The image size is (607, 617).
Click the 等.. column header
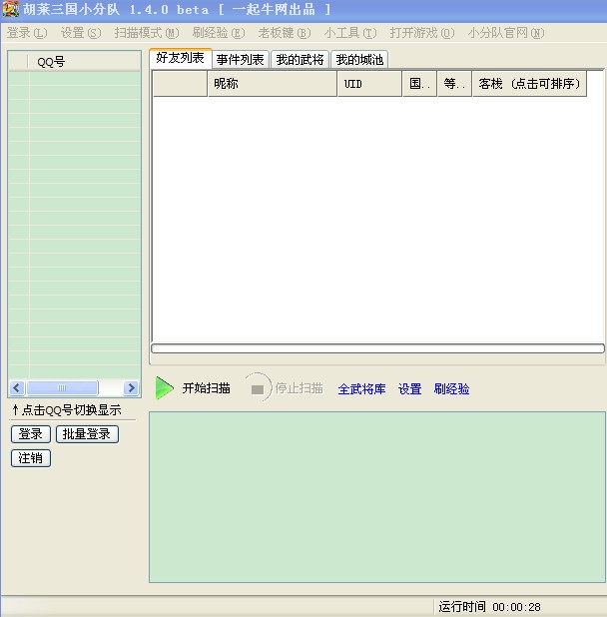click(x=454, y=84)
